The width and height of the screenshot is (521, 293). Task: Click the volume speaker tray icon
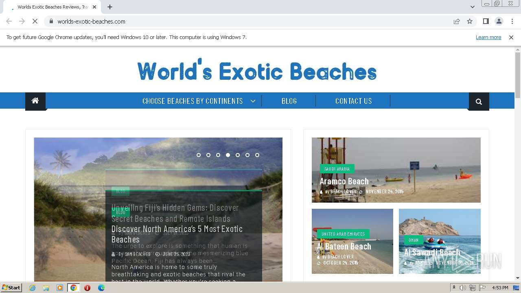[463, 288]
